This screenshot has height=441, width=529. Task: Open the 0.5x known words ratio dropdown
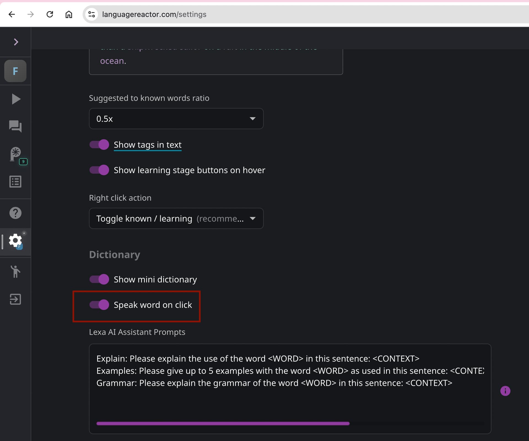coord(176,119)
